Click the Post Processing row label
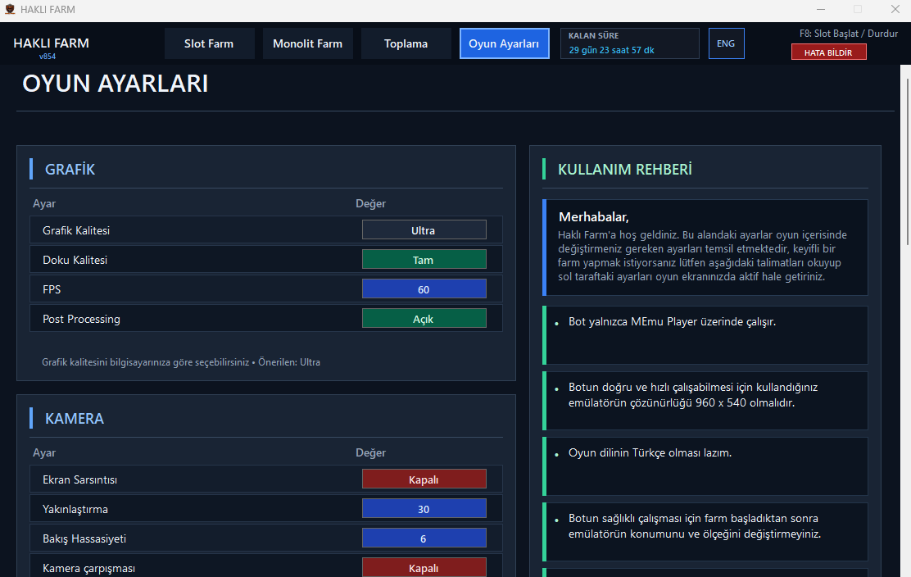 (x=81, y=319)
